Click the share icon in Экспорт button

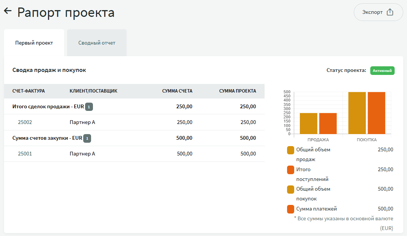point(390,12)
